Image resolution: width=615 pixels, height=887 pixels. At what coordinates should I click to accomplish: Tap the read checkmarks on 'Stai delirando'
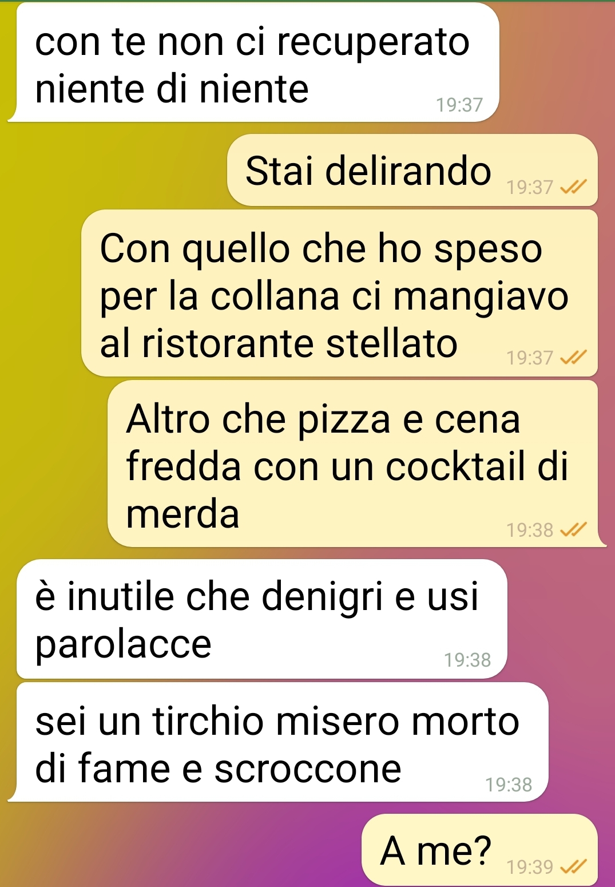[x=573, y=187]
